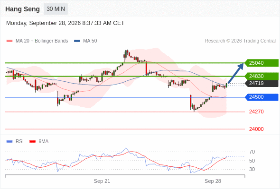Click the 30 MIN timeframe button
Screen dimensions: 280x189
(x=56, y=9)
